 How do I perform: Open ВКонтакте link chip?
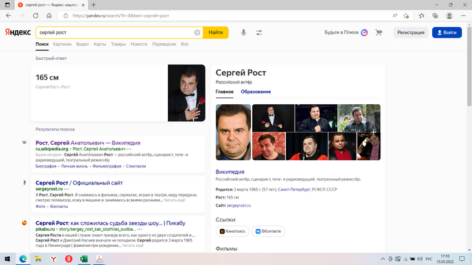click(268, 231)
